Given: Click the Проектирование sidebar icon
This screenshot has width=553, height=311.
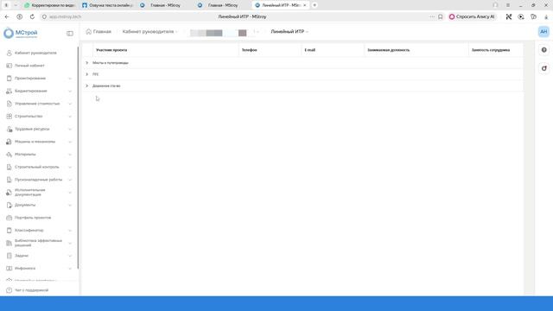Looking at the screenshot, I should click(x=10, y=79).
